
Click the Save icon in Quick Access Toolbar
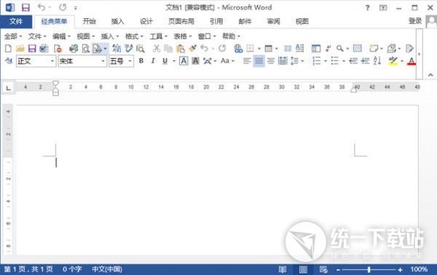(25, 7)
